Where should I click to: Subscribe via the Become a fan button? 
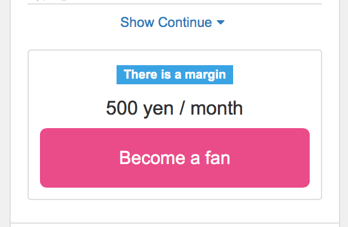(x=175, y=158)
